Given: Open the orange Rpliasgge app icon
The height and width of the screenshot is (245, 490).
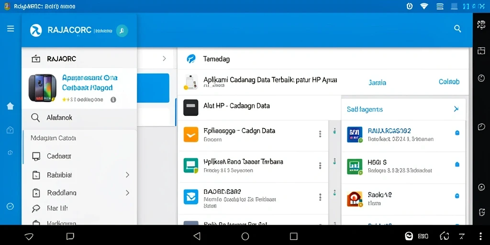Looking at the screenshot, I should tap(190, 134).
